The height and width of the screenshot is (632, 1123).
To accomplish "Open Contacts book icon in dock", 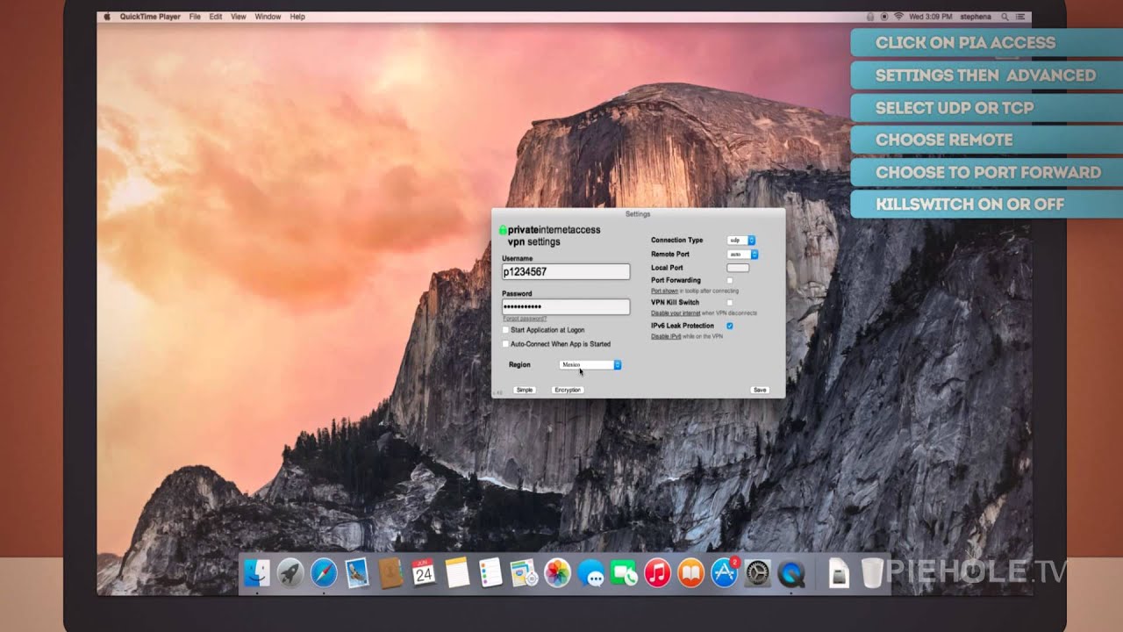I will tap(390, 574).
